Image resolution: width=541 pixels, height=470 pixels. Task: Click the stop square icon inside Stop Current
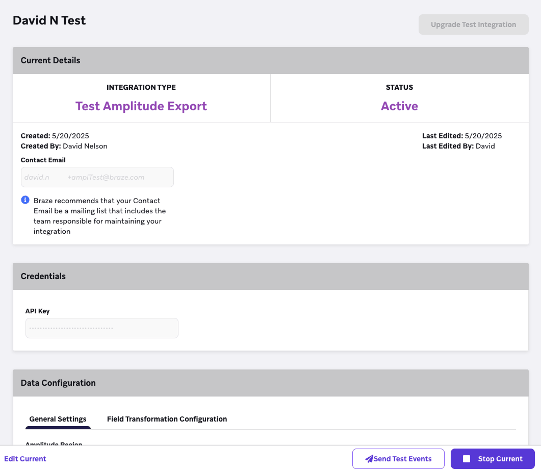(x=467, y=458)
